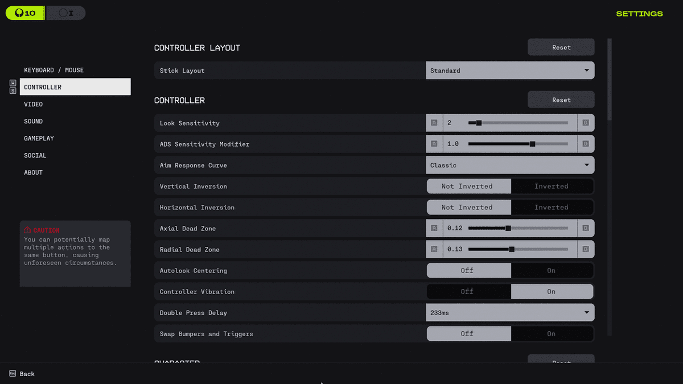The image size is (683, 384).
Task: Click the headset party icon showing 10
Action: click(25, 13)
